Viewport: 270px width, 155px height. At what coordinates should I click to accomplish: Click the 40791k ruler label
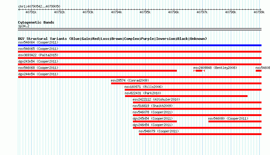click(x=31, y=12)
